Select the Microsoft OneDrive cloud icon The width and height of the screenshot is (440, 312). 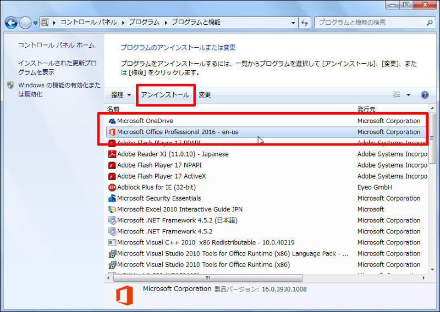click(x=112, y=121)
